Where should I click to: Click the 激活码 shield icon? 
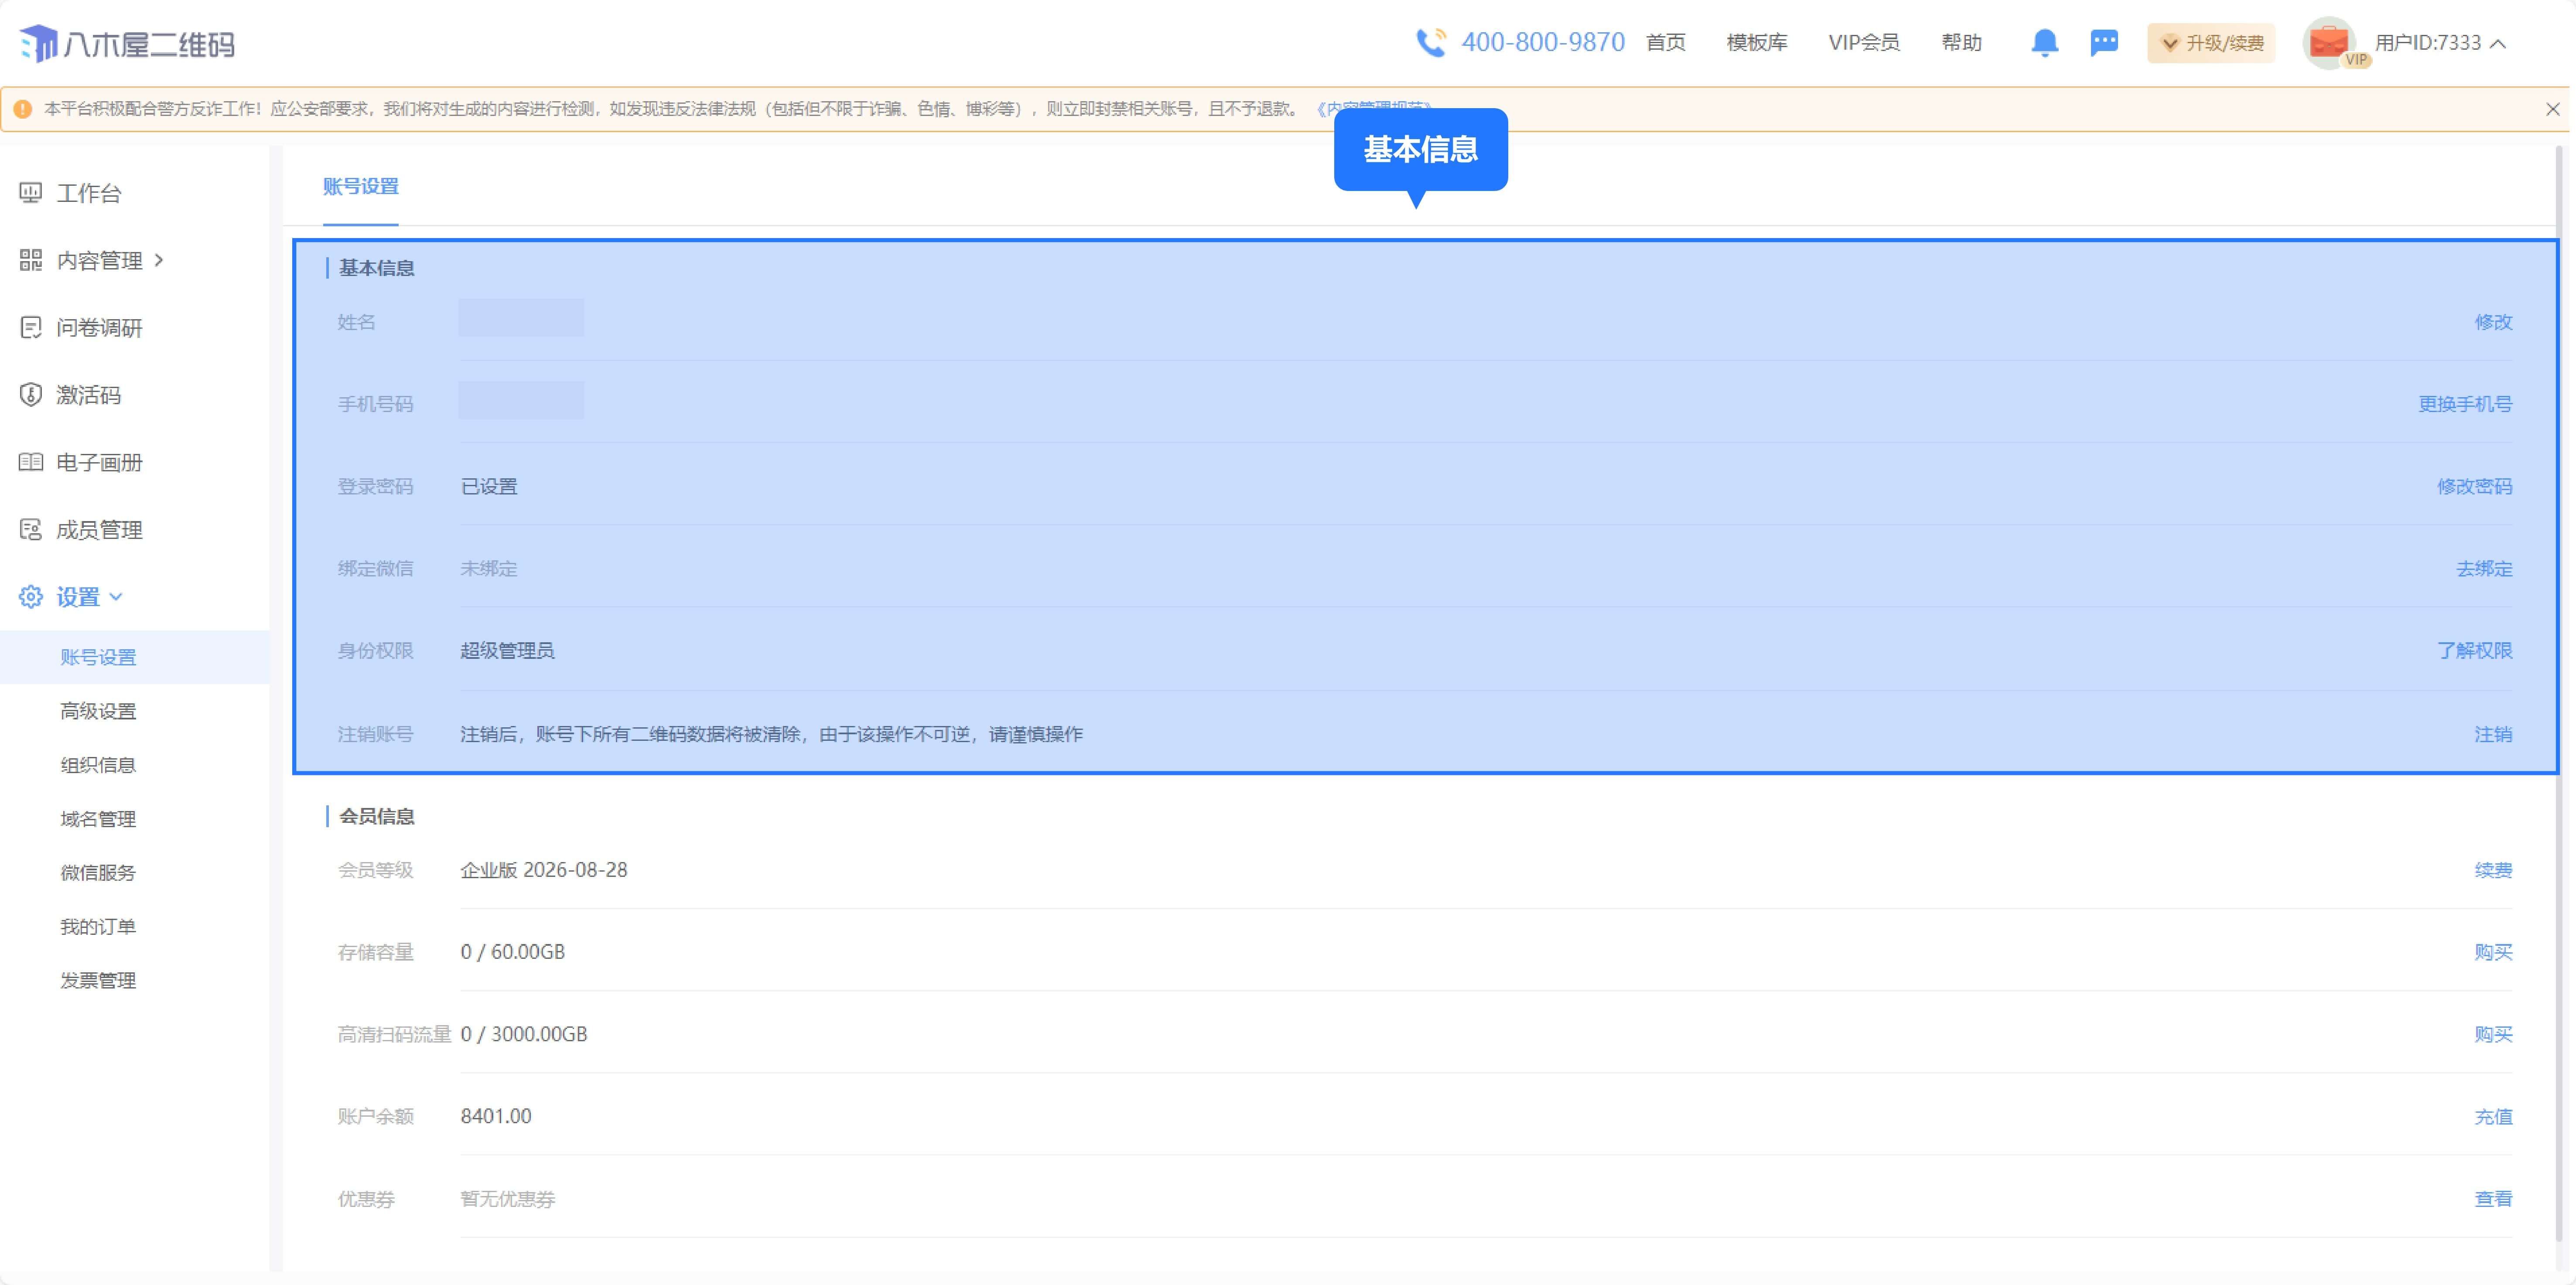(31, 394)
